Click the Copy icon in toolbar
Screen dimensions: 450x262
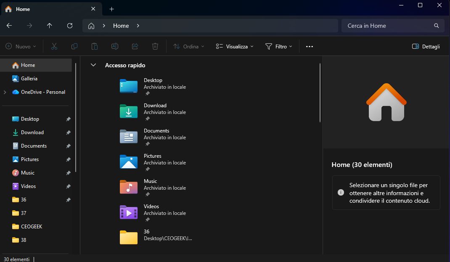click(x=74, y=47)
